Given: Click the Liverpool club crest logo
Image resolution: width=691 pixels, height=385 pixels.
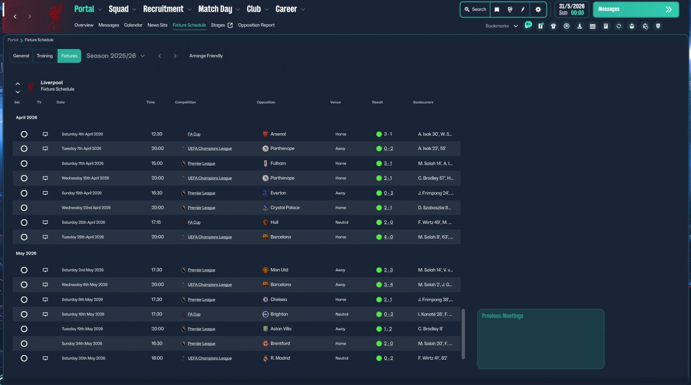Looking at the screenshot, I should [56, 16].
